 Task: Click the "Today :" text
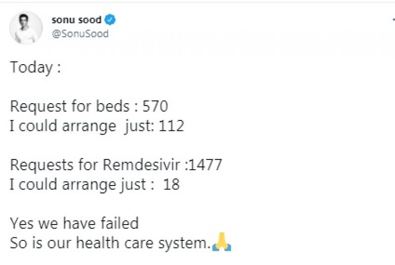[x=36, y=68]
